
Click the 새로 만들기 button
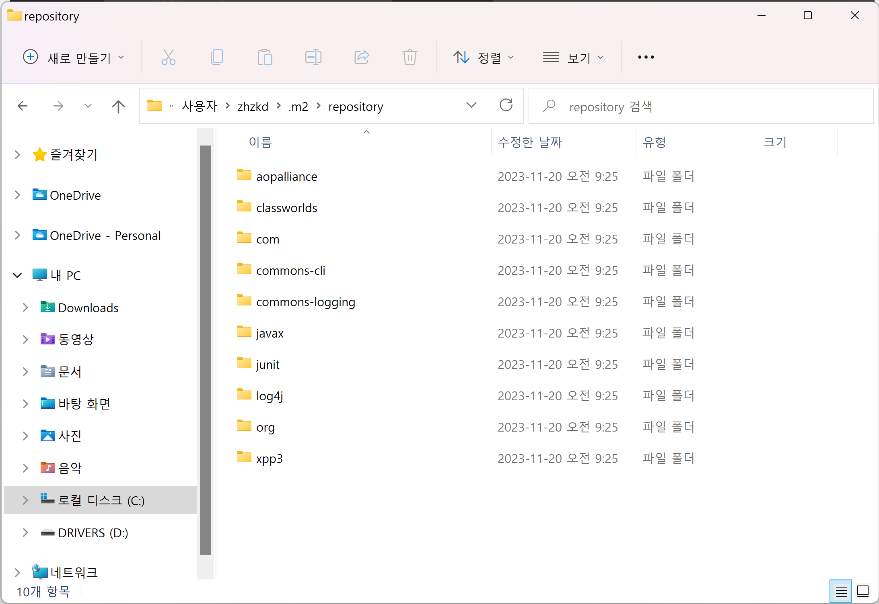pyautogui.click(x=74, y=57)
